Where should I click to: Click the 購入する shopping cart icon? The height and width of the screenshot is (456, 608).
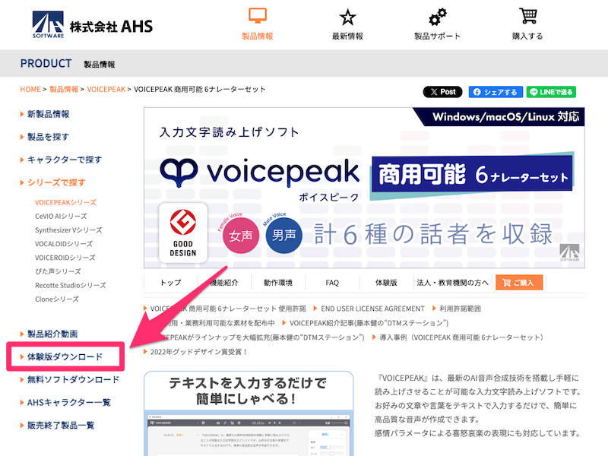click(527, 17)
